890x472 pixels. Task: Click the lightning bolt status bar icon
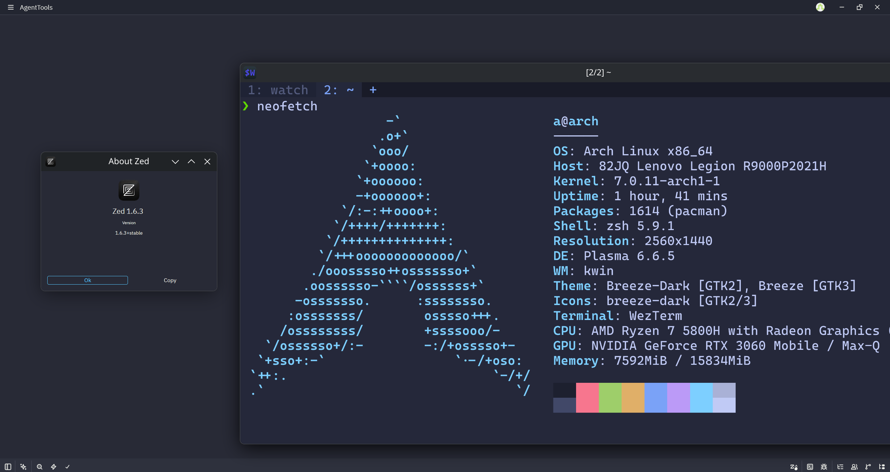[x=54, y=467]
